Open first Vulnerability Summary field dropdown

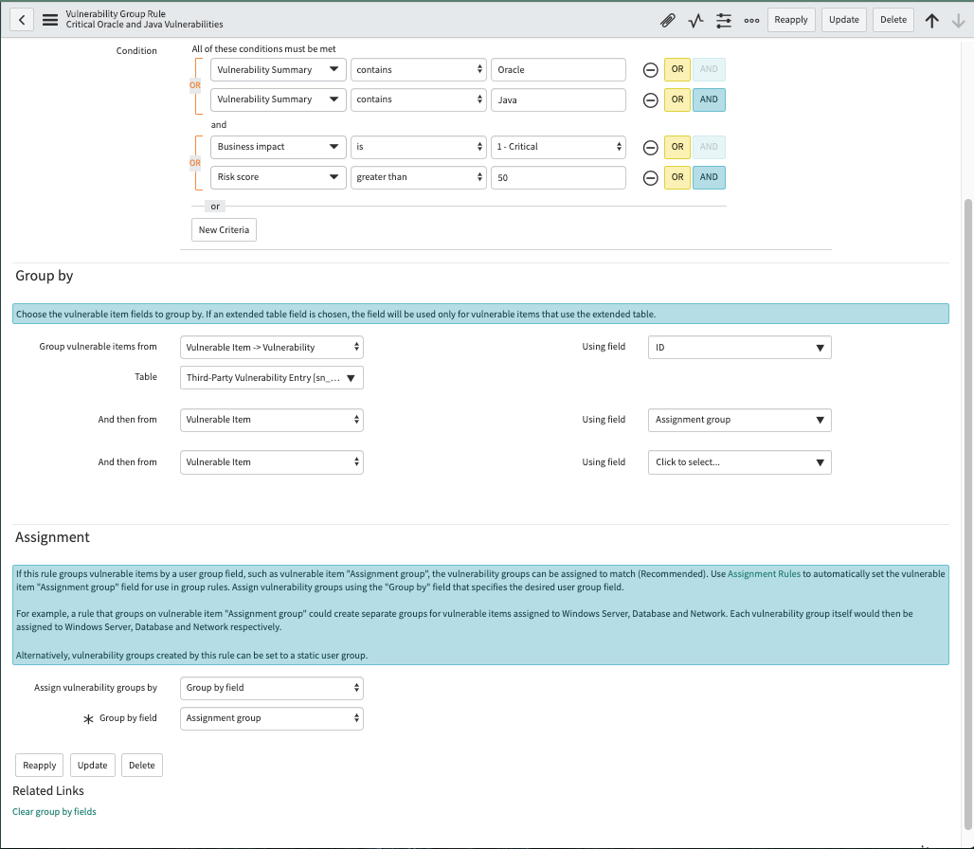point(278,69)
